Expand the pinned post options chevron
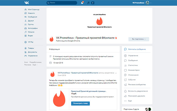The width and height of the screenshot is (177, 111). [x=116, y=73]
